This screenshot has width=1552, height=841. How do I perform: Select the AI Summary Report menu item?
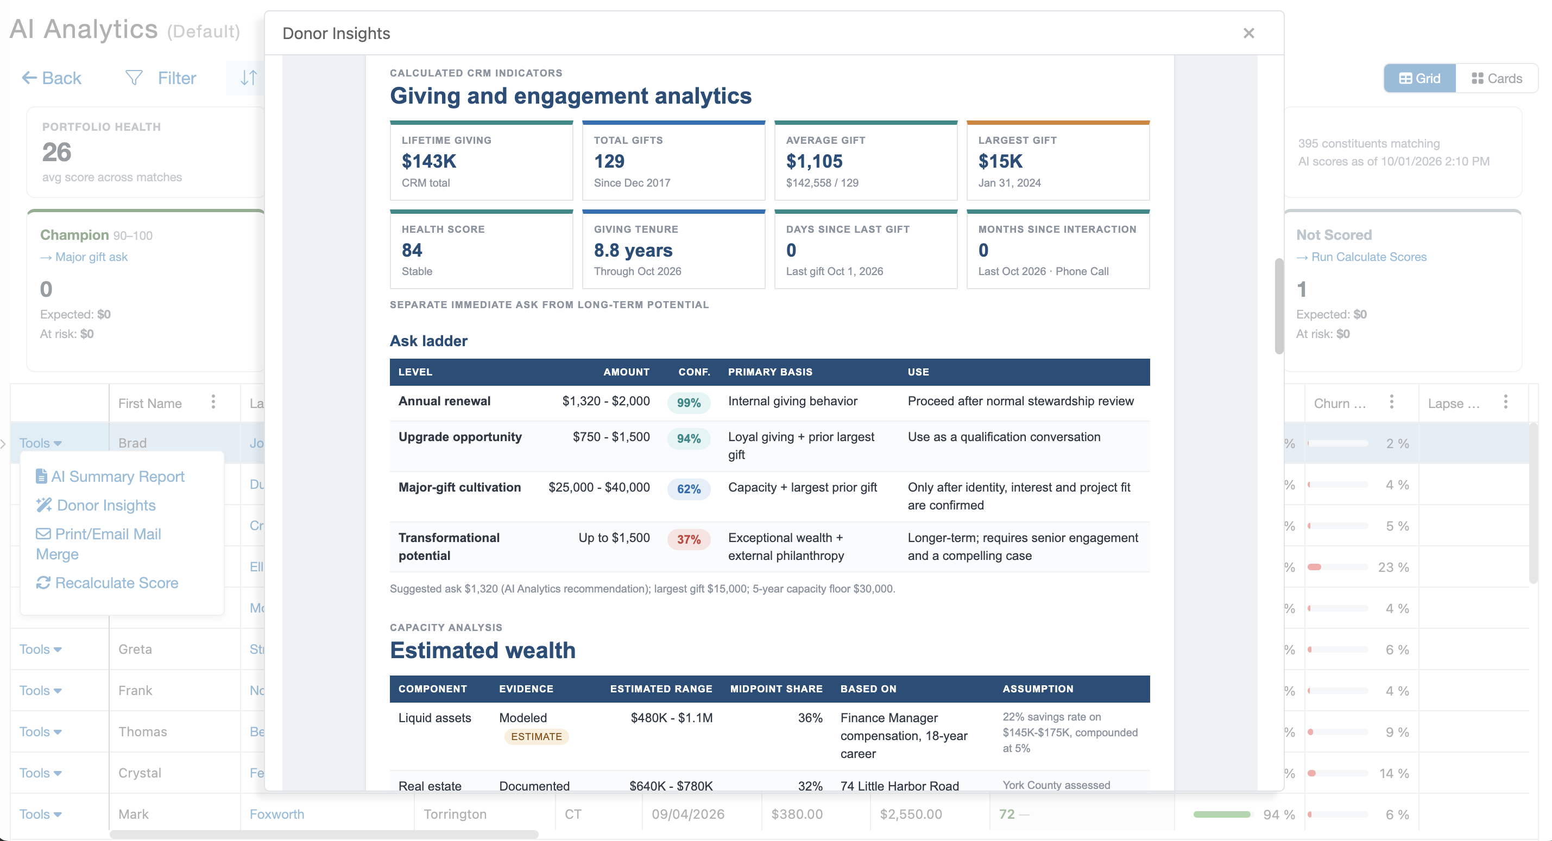tap(110, 476)
